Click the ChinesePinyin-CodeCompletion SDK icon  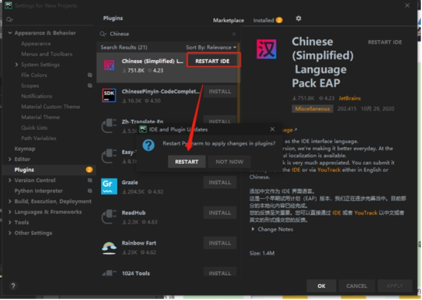pos(109,95)
